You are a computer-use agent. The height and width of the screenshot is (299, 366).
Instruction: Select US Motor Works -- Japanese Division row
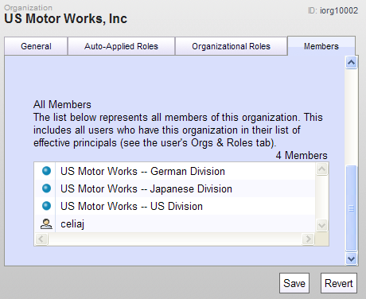pos(175,188)
